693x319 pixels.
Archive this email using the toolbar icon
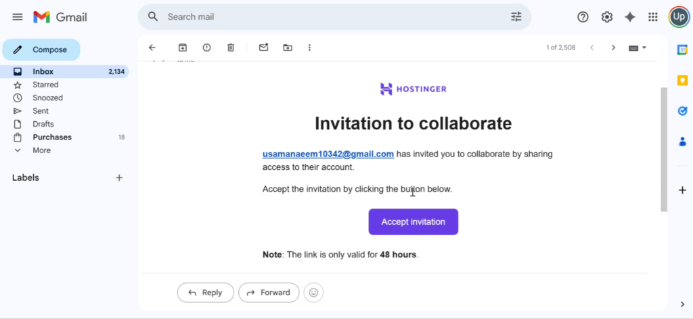pos(182,47)
